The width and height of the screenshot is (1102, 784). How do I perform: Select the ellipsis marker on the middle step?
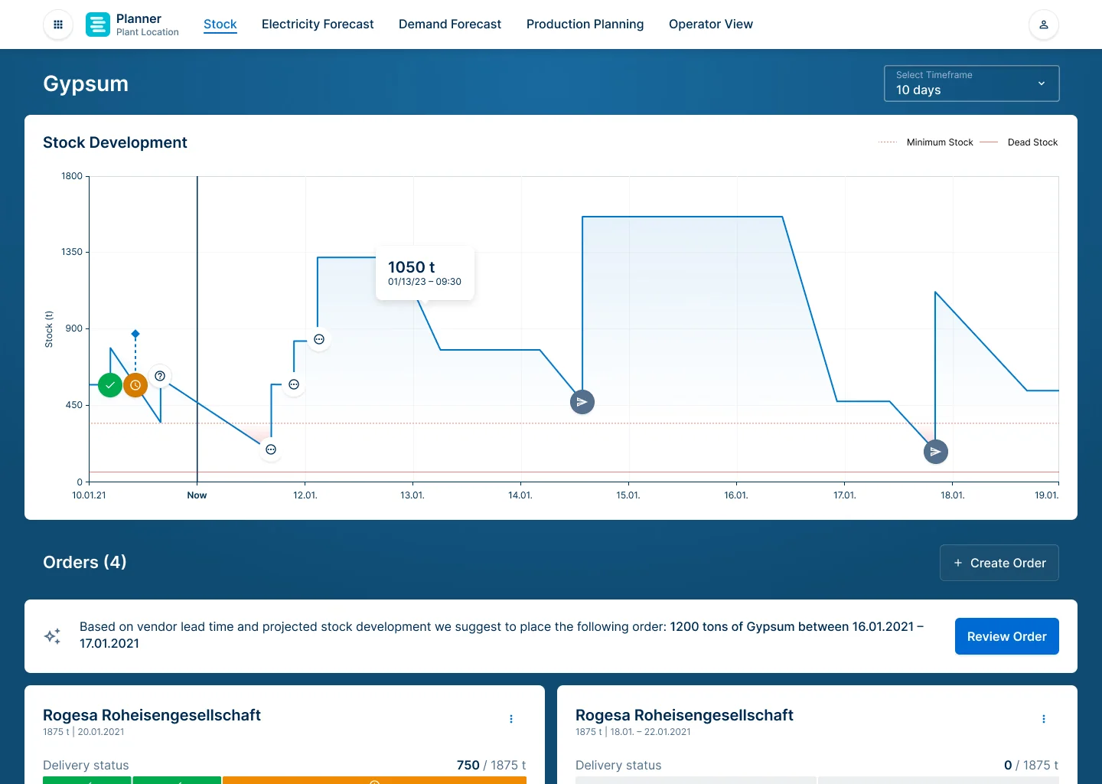click(x=294, y=384)
